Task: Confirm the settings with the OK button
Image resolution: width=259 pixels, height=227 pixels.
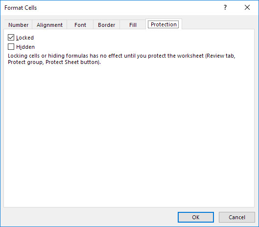Action: pyautogui.click(x=196, y=217)
